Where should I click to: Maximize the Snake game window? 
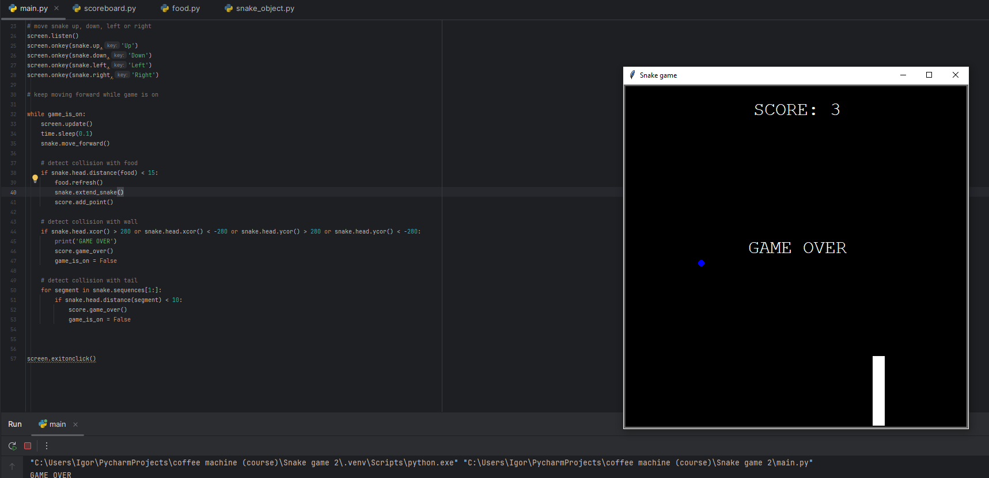[929, 75]
